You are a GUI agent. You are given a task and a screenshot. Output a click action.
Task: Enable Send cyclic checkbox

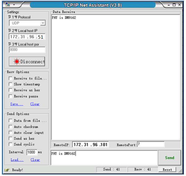click(11, 144)
